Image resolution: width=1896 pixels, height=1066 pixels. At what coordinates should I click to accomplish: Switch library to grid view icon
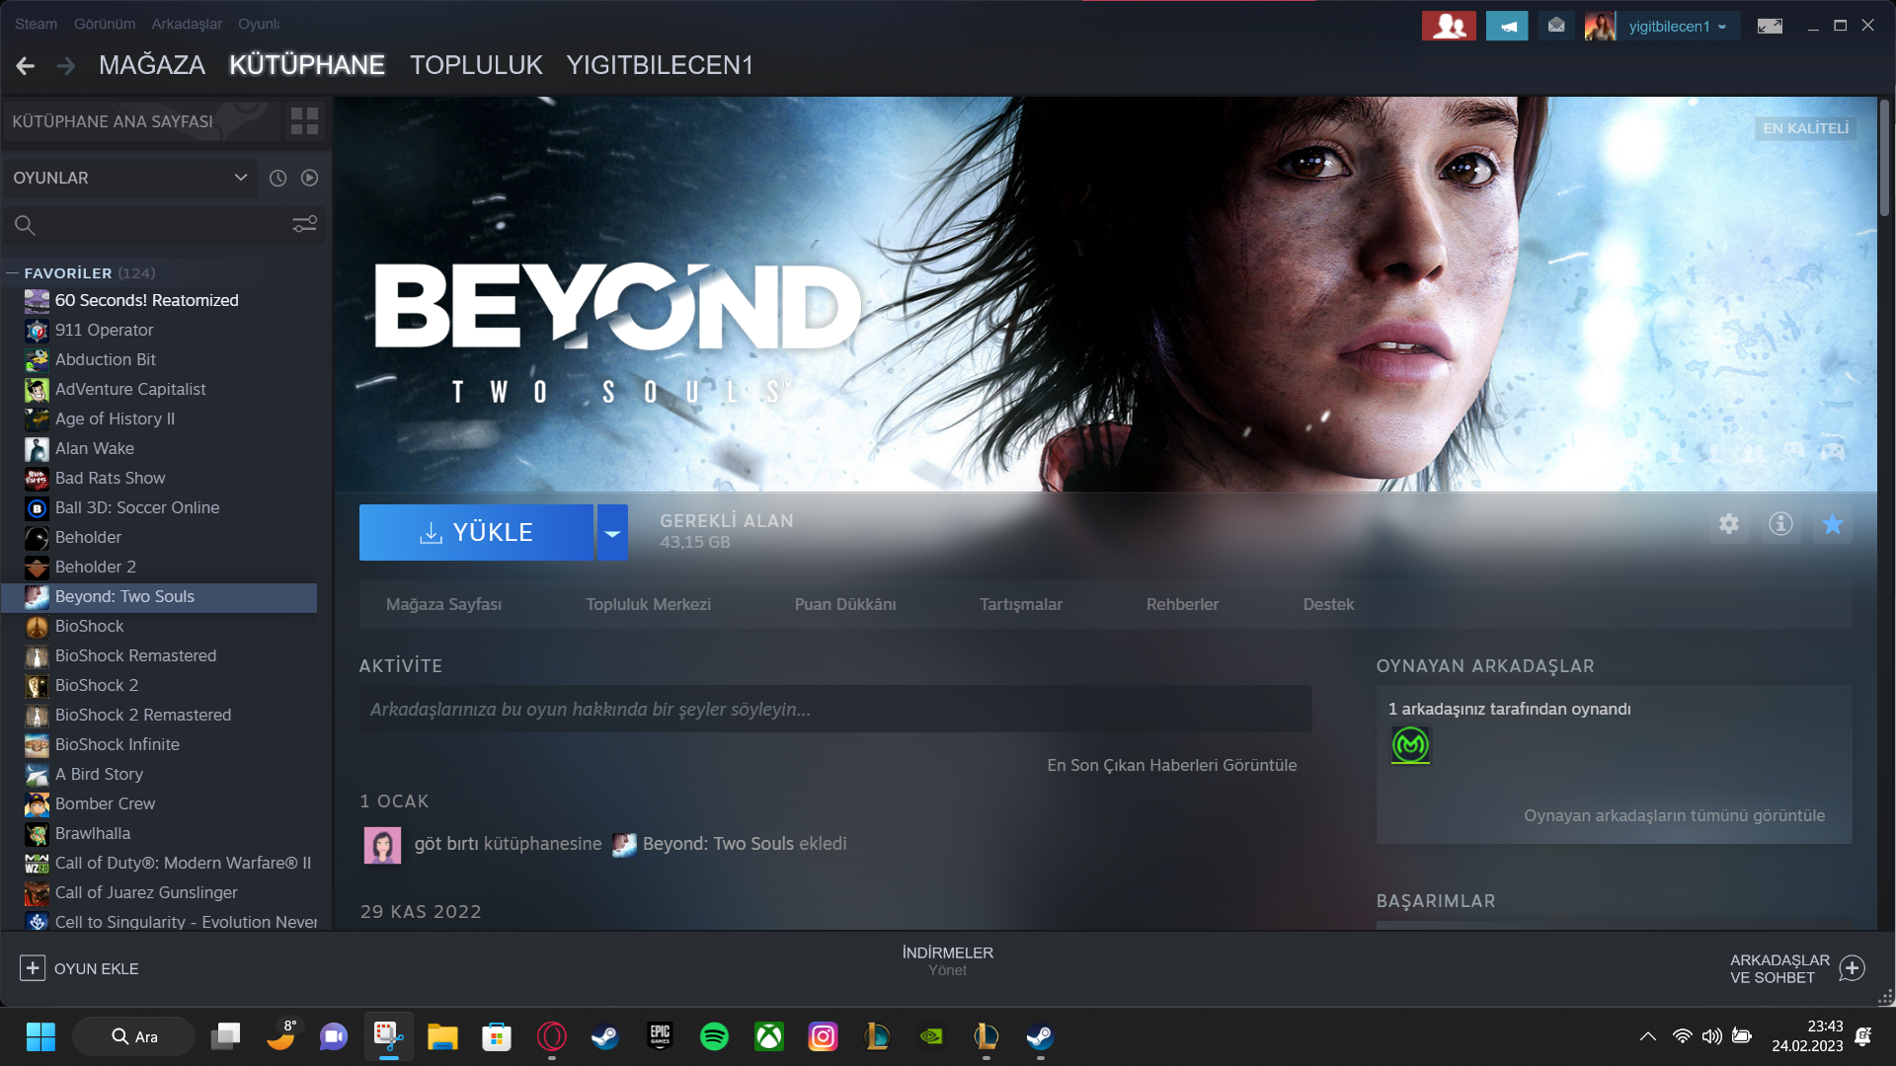(304, 121)
